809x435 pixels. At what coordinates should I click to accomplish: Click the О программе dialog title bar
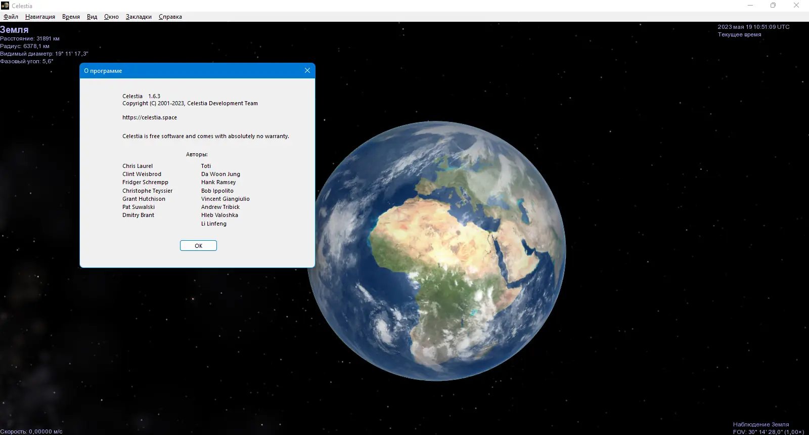tap(192, 71)
